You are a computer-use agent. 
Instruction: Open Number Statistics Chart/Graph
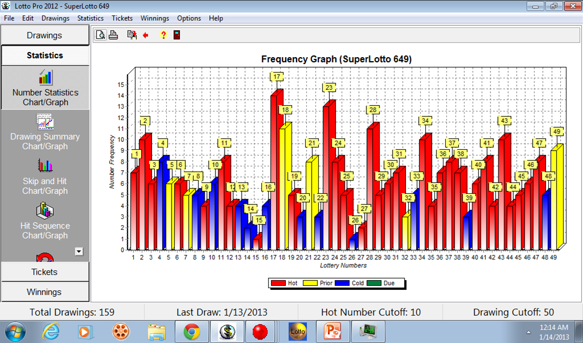45,88
